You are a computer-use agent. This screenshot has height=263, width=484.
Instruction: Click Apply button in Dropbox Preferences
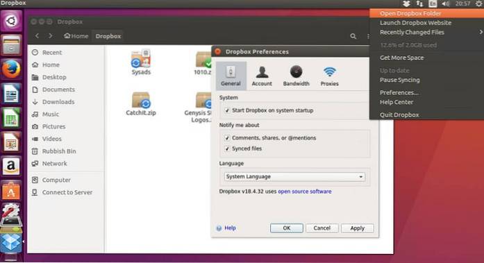pos(358,228)
